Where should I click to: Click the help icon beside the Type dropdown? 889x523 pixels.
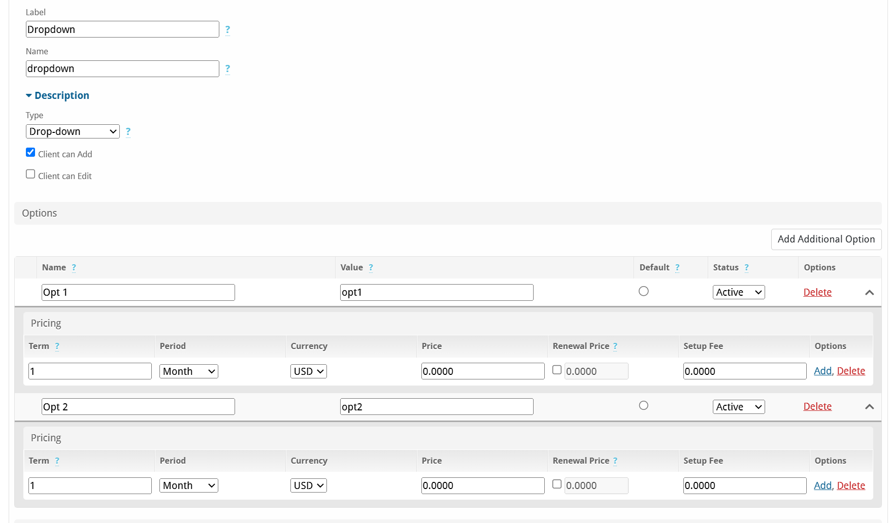(128, 131)
